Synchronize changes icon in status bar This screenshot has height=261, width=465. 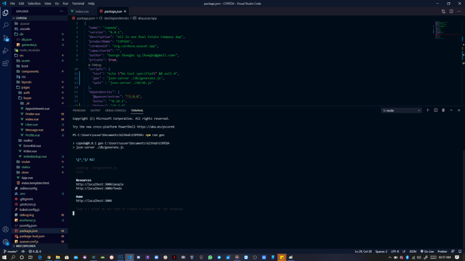(23, 251)
